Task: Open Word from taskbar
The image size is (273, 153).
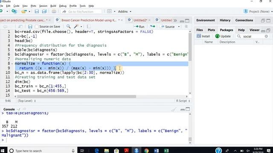Action: [157, 150]
